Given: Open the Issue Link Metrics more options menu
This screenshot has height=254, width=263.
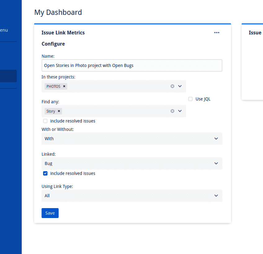Looking at the screenshot, I should pyautogui.click(x=217, y=33).
